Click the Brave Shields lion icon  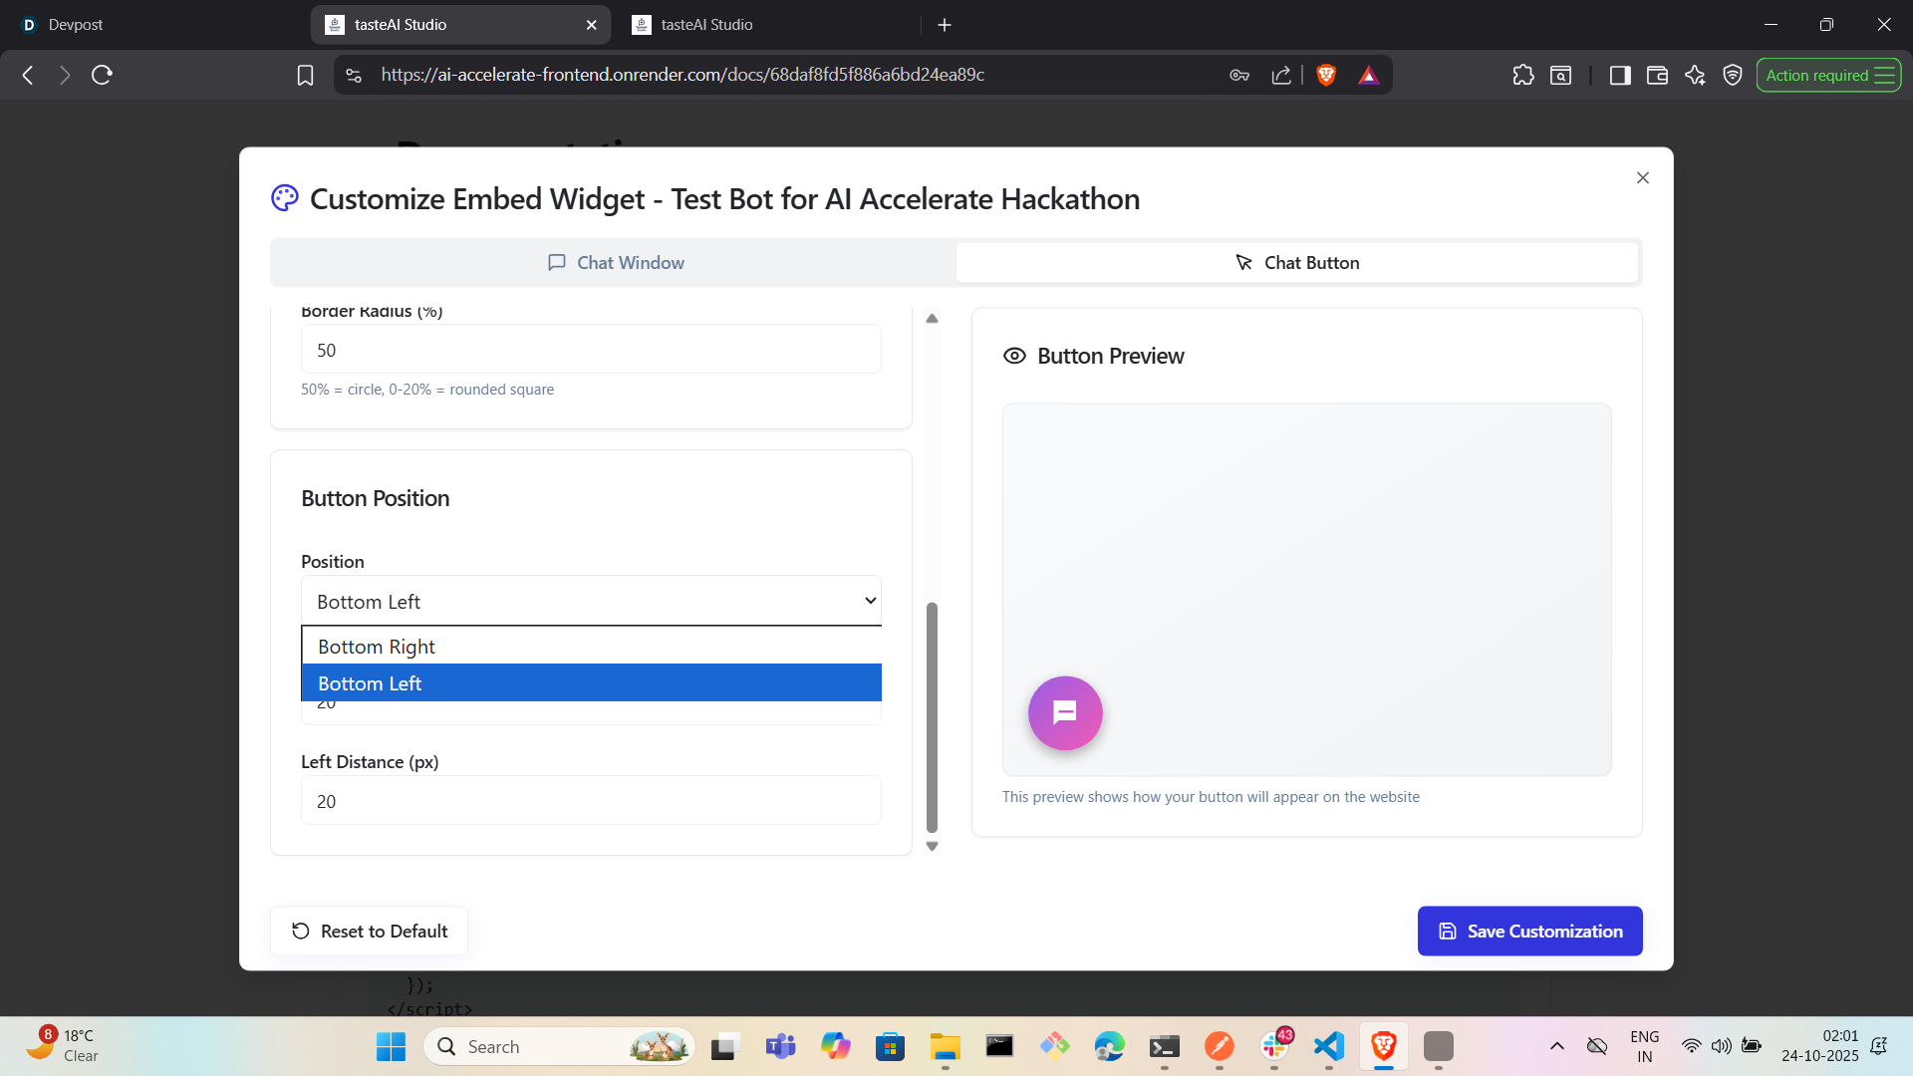[1326, 75]
